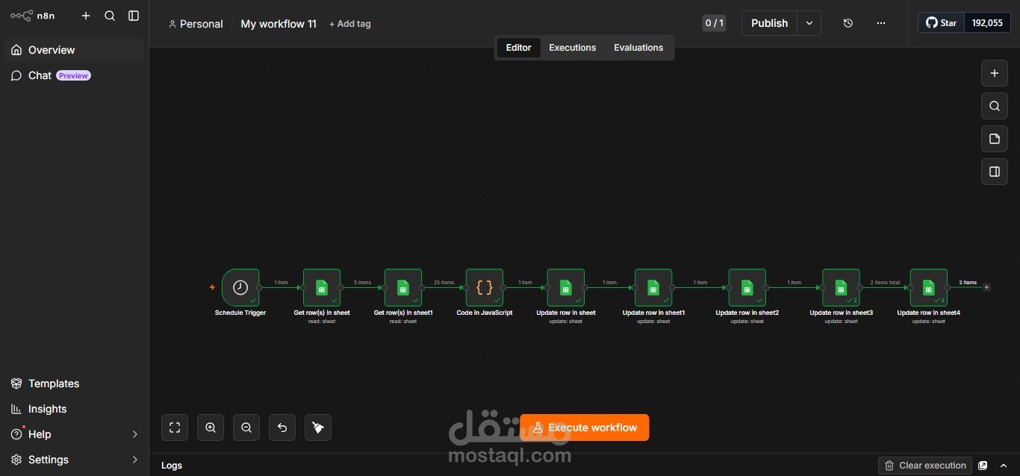1020x476 pixels.
Task: Click the 25 items connection label
Action: pyautogui.click(x=444, y=283)
